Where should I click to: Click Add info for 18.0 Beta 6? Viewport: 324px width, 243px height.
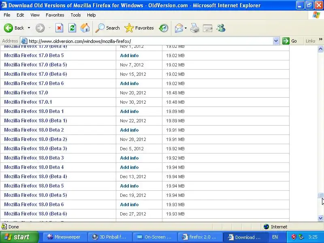[x=129, y=205]
